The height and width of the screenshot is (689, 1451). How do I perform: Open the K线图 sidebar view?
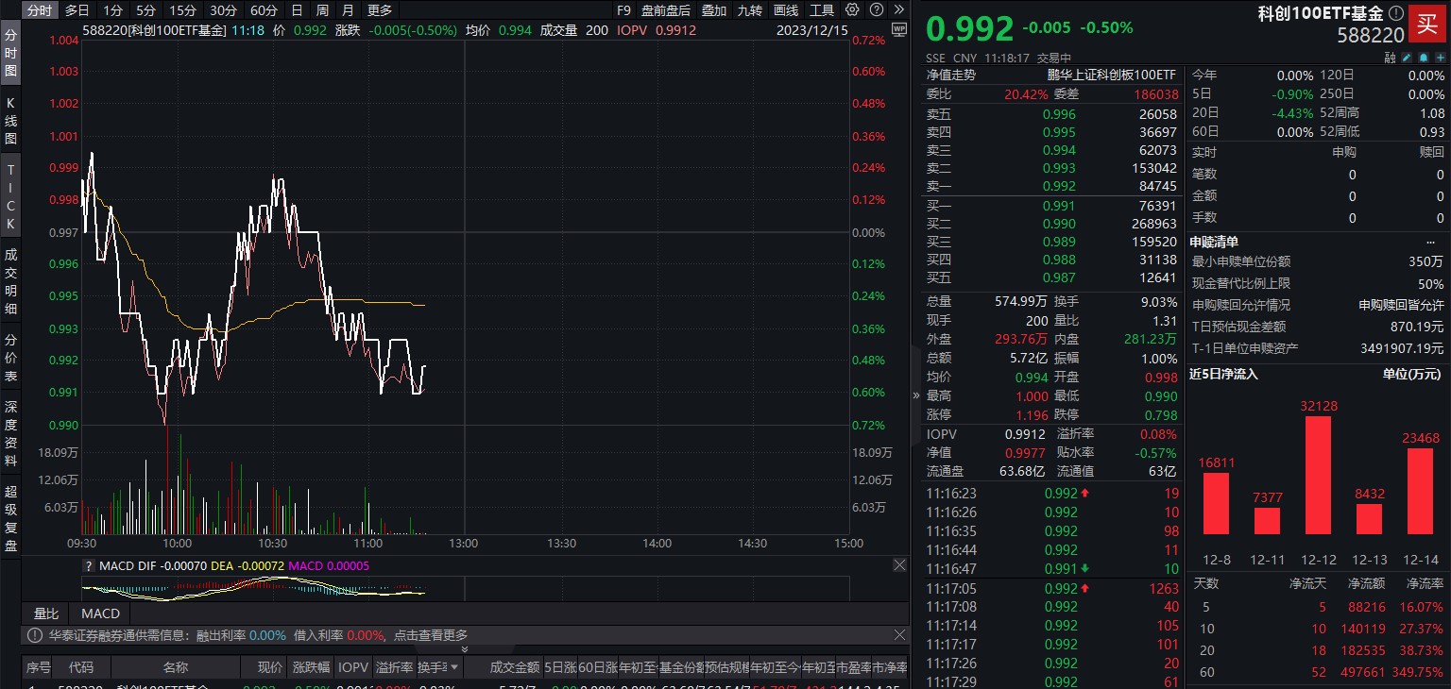coord(10,119)
